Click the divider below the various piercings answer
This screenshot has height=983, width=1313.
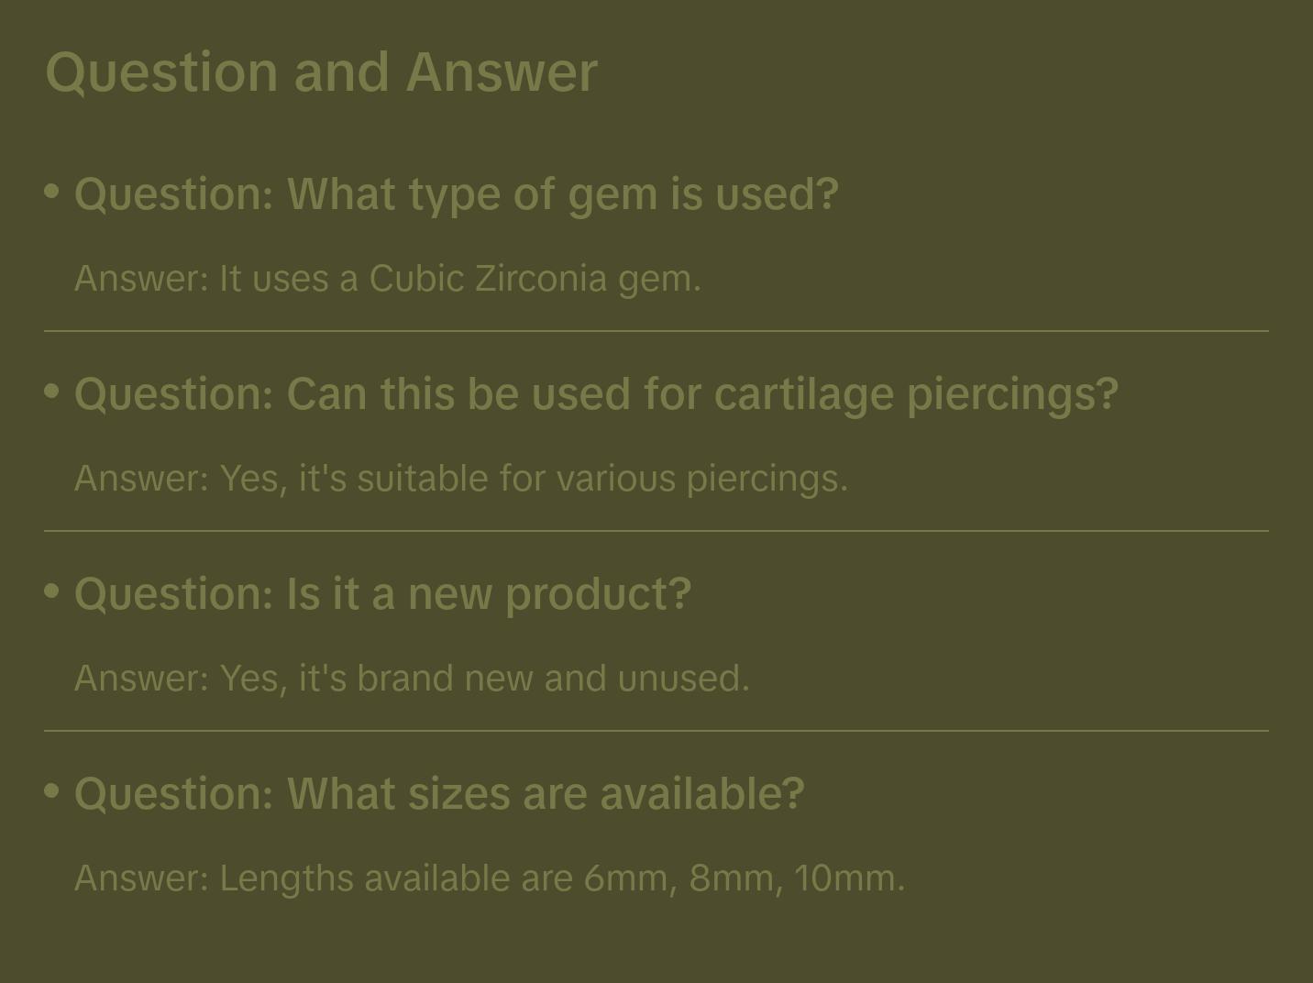tap(656, 531)
